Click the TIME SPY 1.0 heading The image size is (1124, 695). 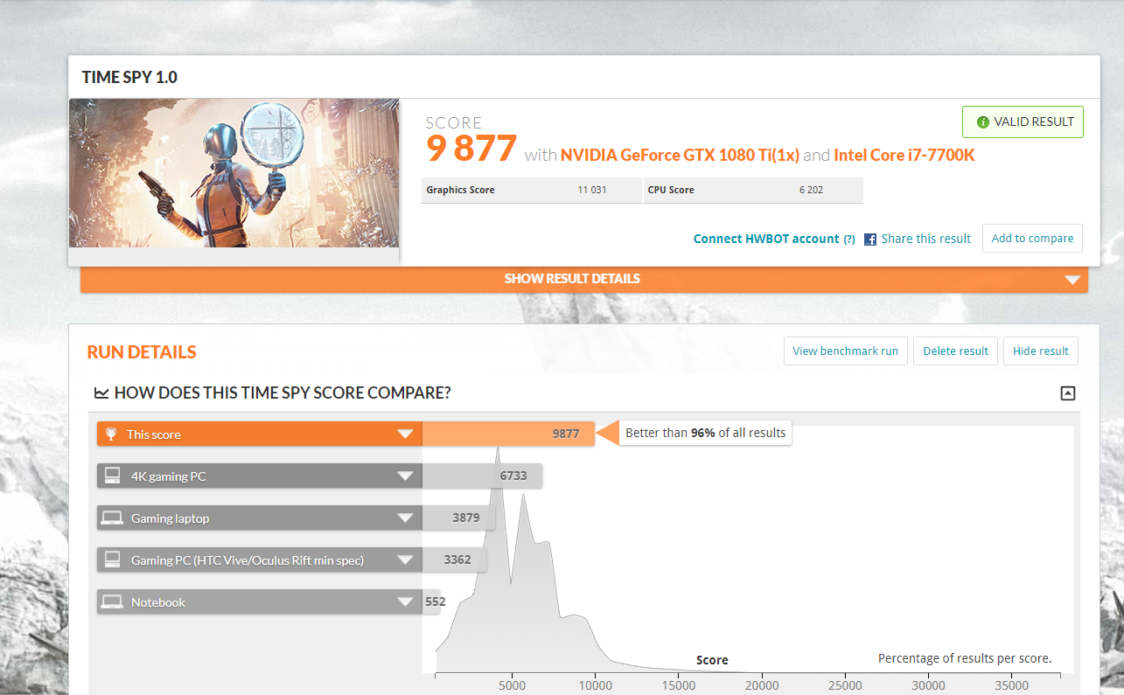pos(129,77)
